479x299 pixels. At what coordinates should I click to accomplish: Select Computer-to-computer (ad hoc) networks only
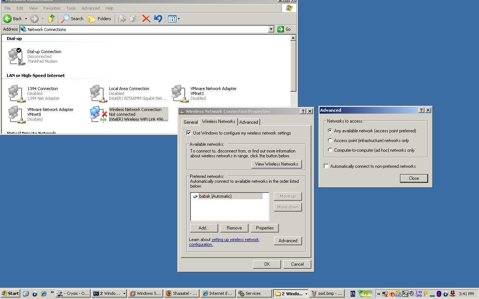330,150
